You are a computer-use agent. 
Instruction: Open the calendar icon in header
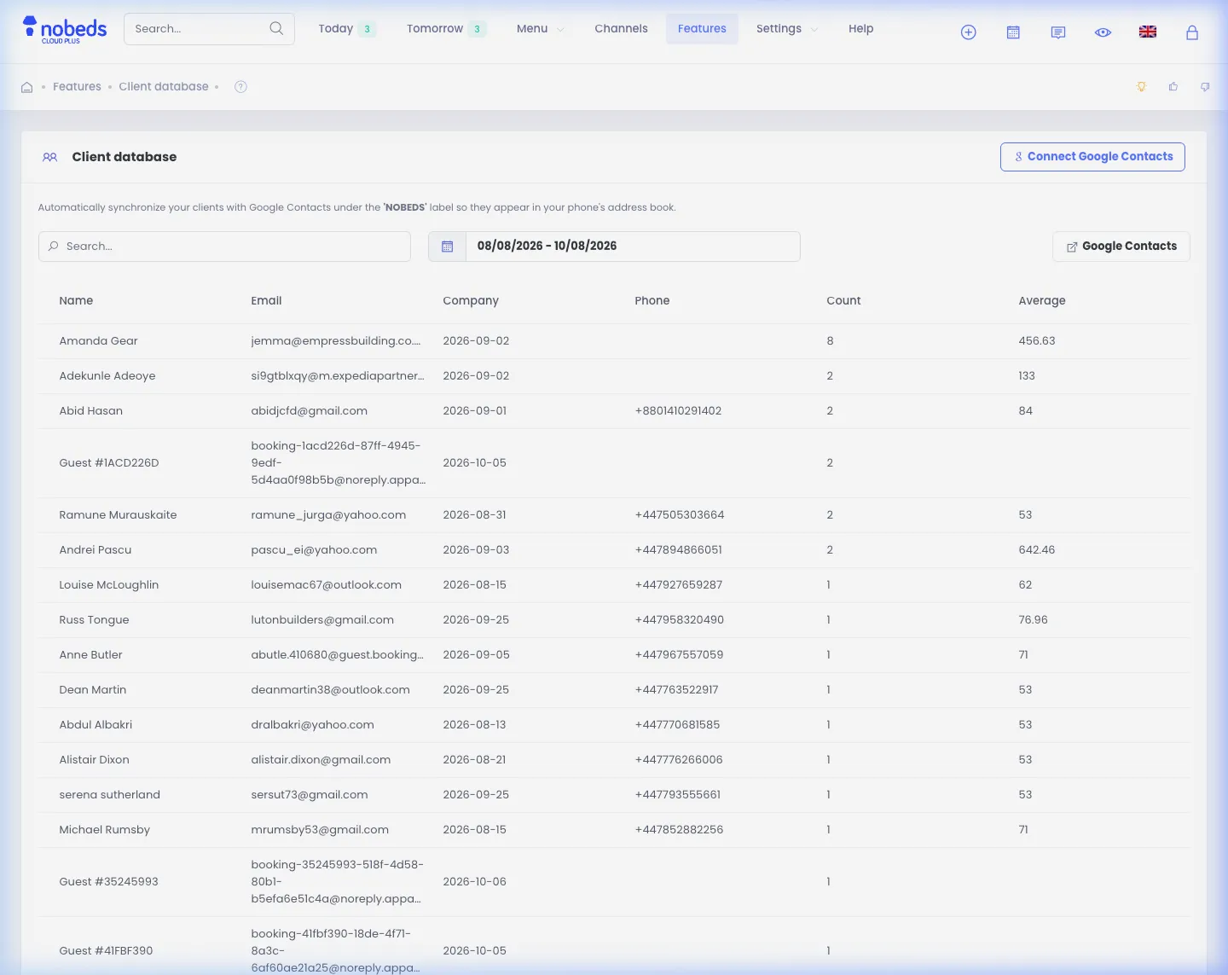tap(1013, 32)
